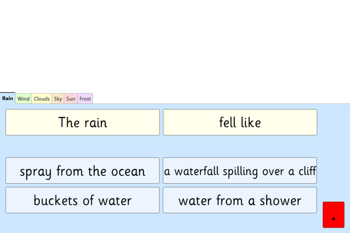Pick 'a waterfall spilling over a cliff'
The height and width of the screenshot is (233, 350).
coord(240,171)
